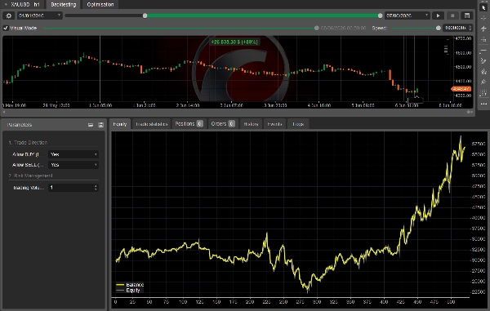
Task: Click the green profit label above the chart
Action: pyautogui.click(x=234, y=42)
